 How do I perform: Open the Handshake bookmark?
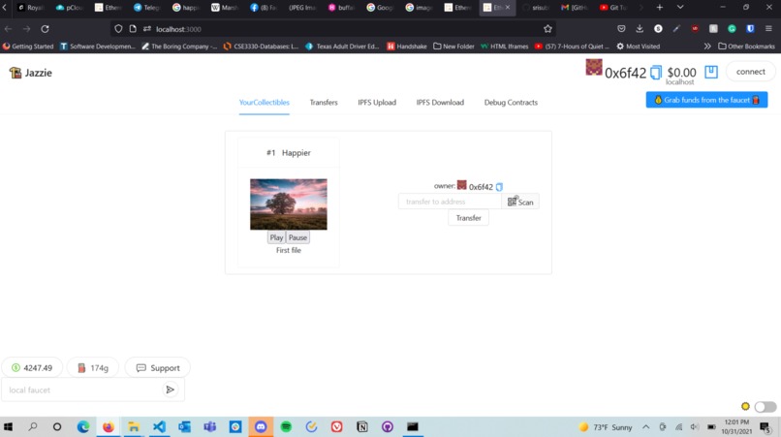point(407,47)
